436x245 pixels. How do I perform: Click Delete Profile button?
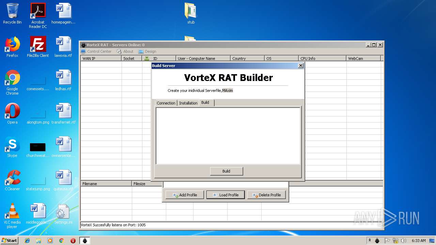point(266,195)
